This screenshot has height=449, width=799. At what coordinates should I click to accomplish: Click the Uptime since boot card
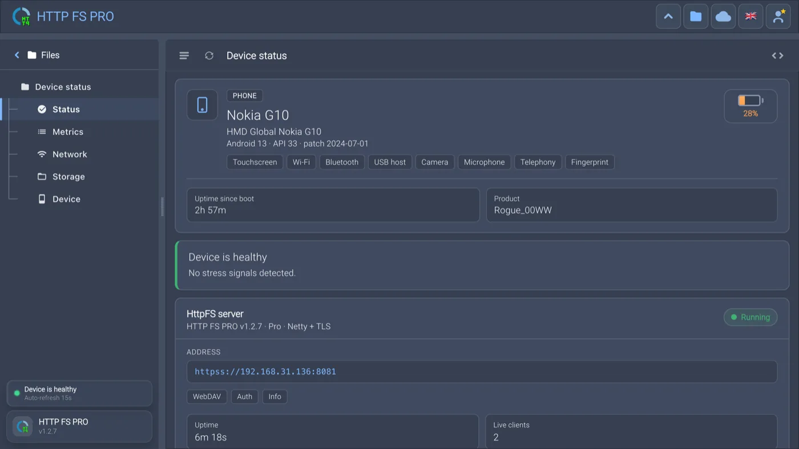pos(333,205)
